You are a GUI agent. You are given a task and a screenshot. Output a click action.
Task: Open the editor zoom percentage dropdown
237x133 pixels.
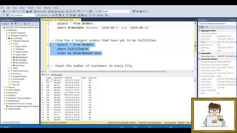pos(49,71)
